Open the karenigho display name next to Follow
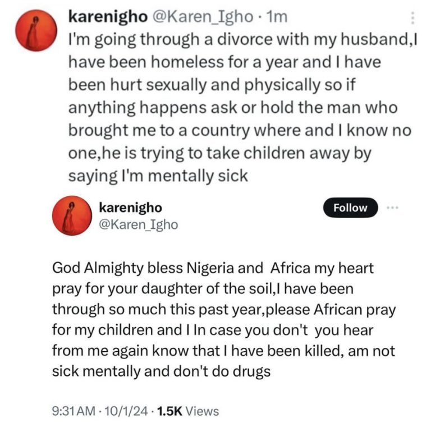Viewport: 431px width, 432px height. click(x=130, y=208)
